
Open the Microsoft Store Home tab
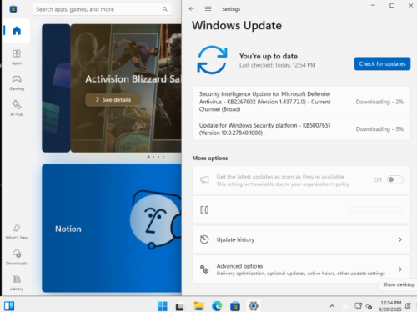point(17,31)
